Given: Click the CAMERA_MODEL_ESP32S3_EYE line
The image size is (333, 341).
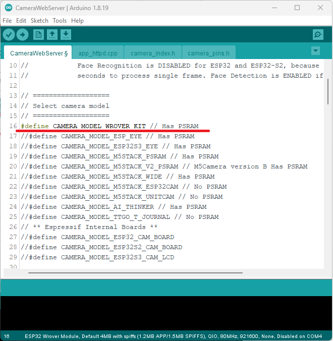Looking at the screenshot, I should [x=116, y=146].
